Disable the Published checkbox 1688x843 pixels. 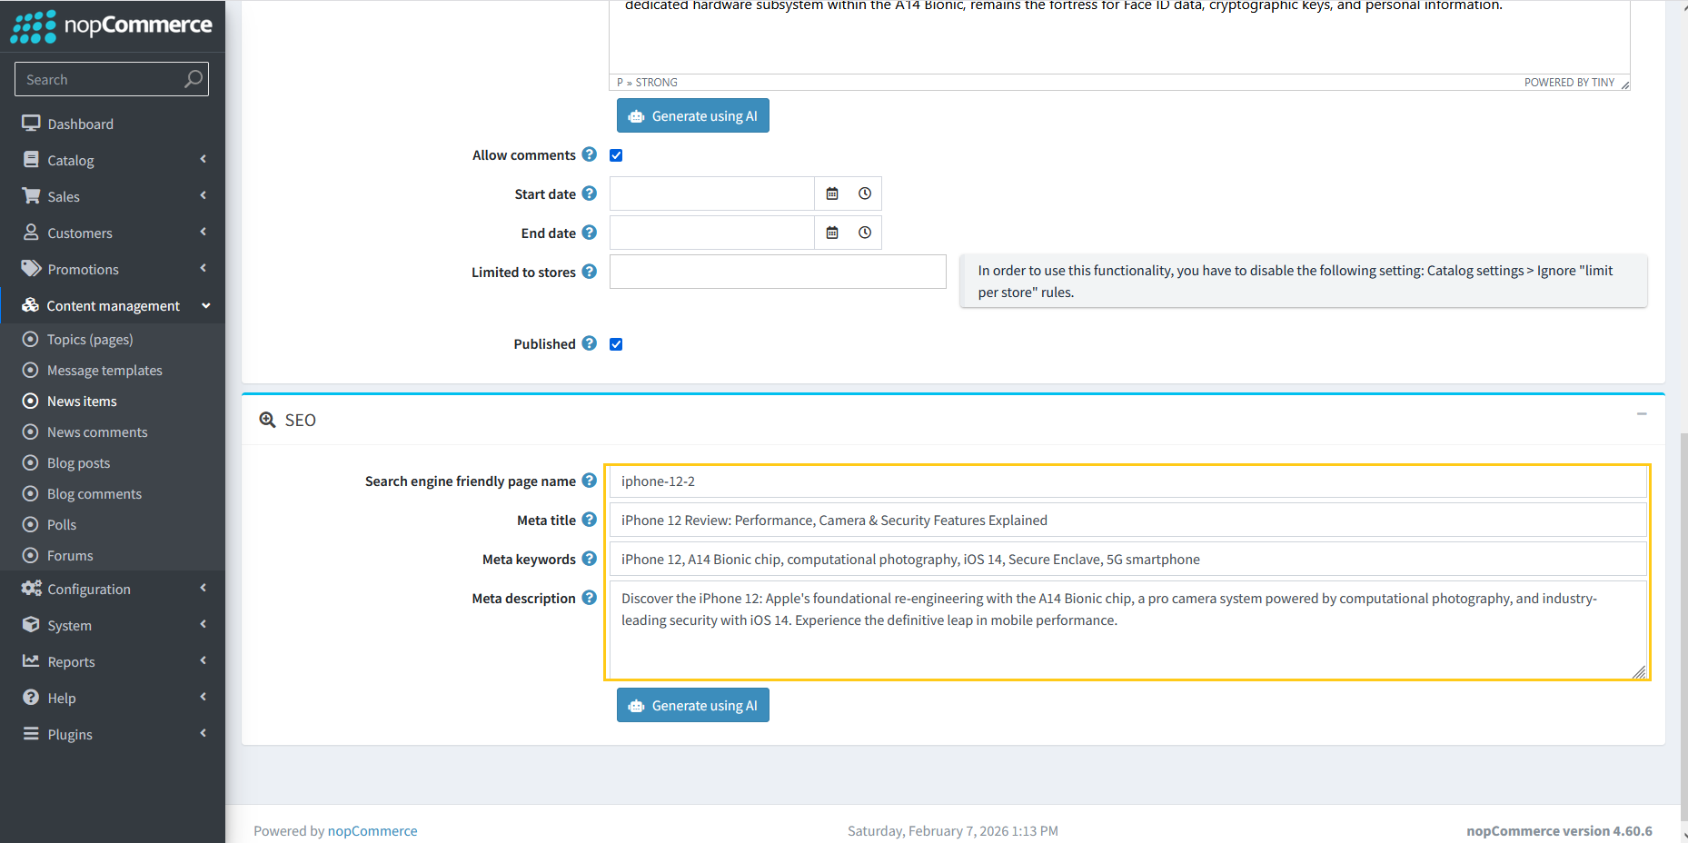(x=616, y=343)
